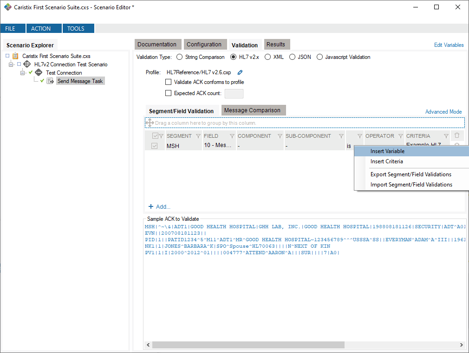Viewport: 469px width, 353px height.
Task: Click the Edit Variables link
Action: tap(449, 44)
